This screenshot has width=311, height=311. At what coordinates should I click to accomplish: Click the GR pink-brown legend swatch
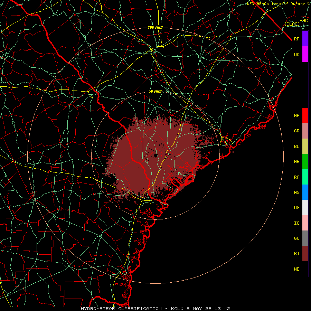point(305,131)
